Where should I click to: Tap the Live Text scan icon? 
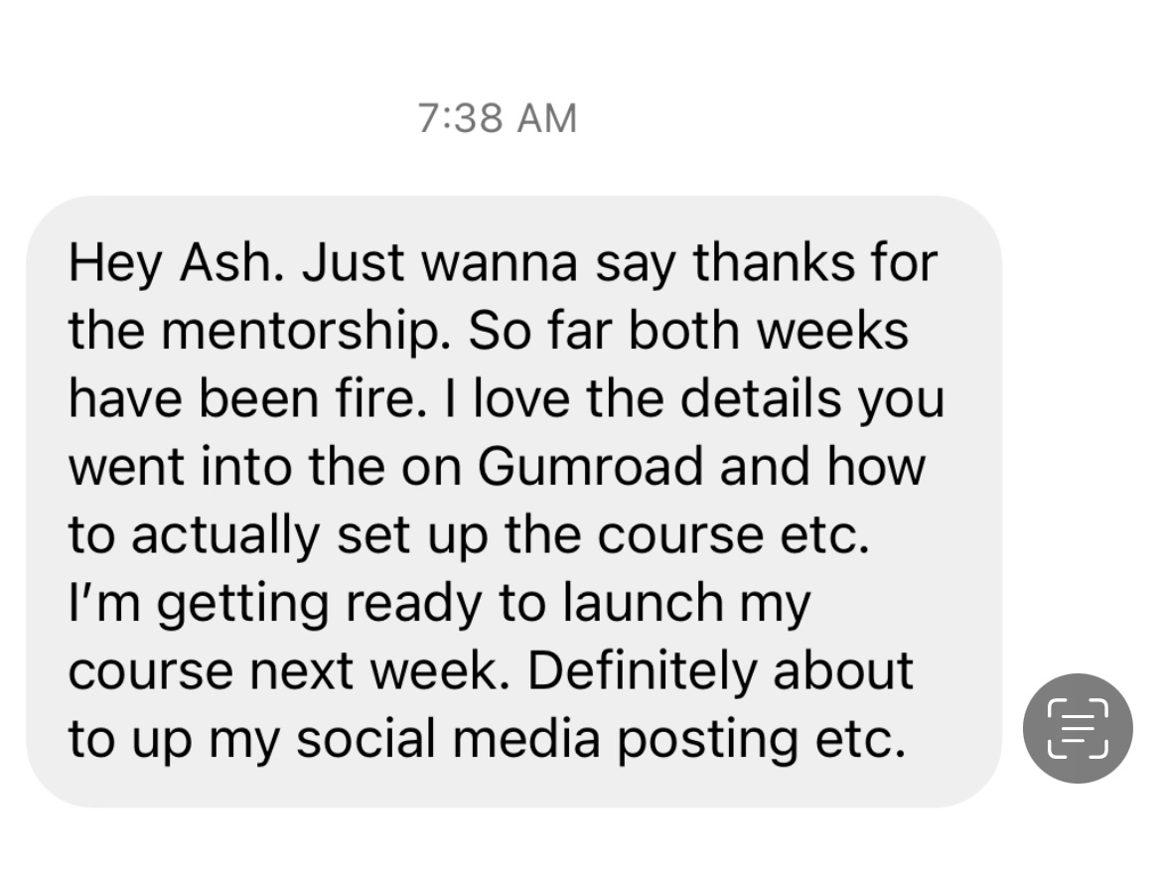point(1078,728)
